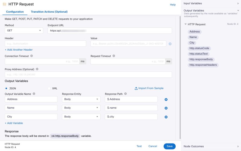Click the Output Variable Name info icon

tap(34, 94)
